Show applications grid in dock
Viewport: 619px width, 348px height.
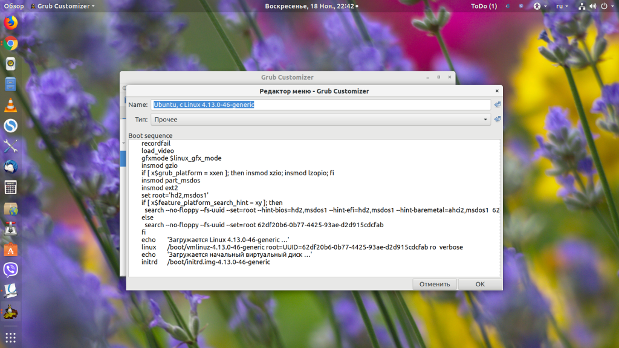tap(10, 337)
